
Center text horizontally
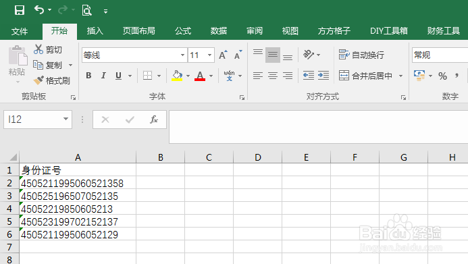[x=273, y=76]
